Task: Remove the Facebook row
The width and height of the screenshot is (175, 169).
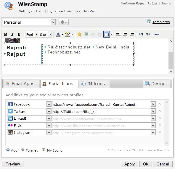Action: point(160,104)
